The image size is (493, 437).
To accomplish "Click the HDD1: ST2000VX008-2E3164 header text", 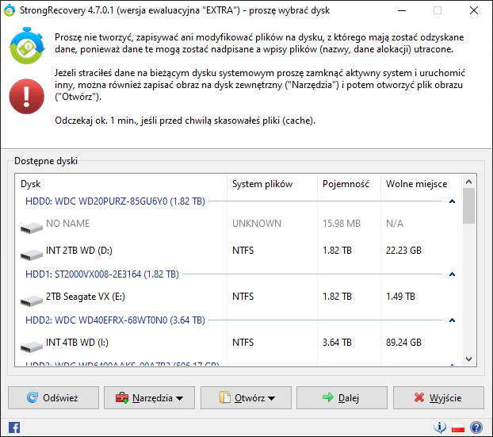I will pos(102,274).
